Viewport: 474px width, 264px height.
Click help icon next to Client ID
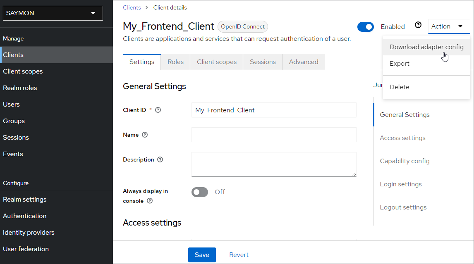(158, 110)
